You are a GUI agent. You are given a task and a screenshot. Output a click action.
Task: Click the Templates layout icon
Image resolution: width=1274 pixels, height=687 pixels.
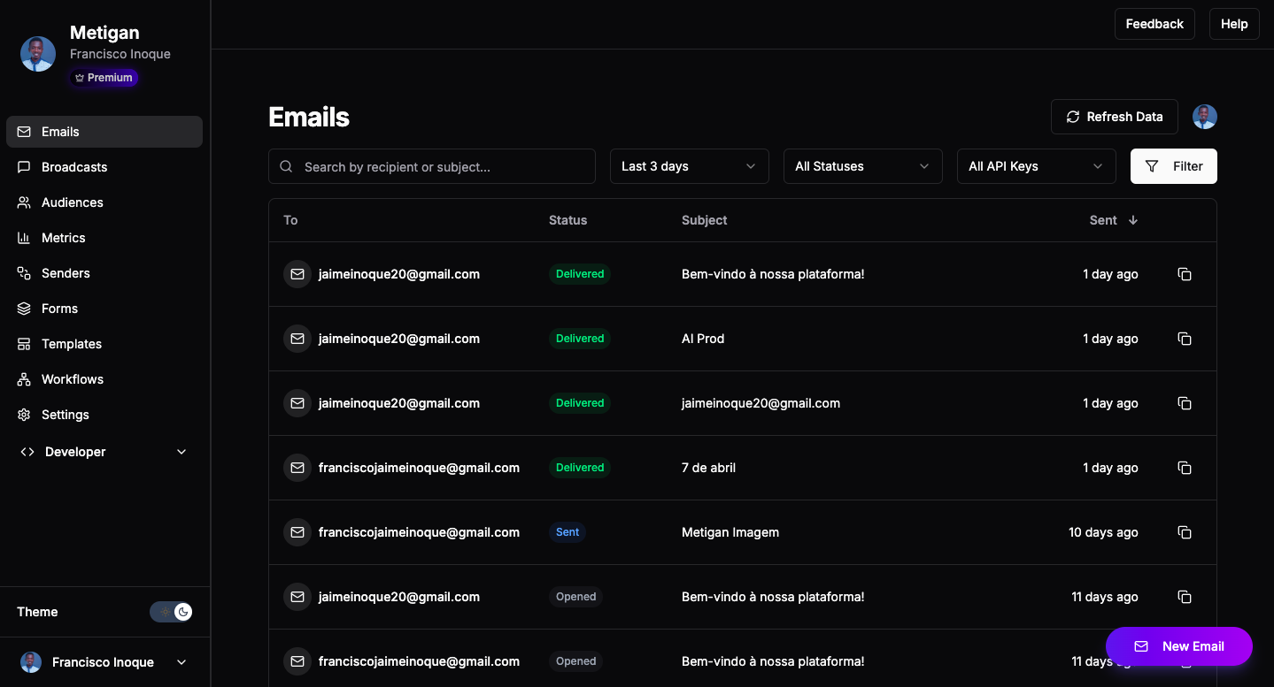(x=24, y=344)
